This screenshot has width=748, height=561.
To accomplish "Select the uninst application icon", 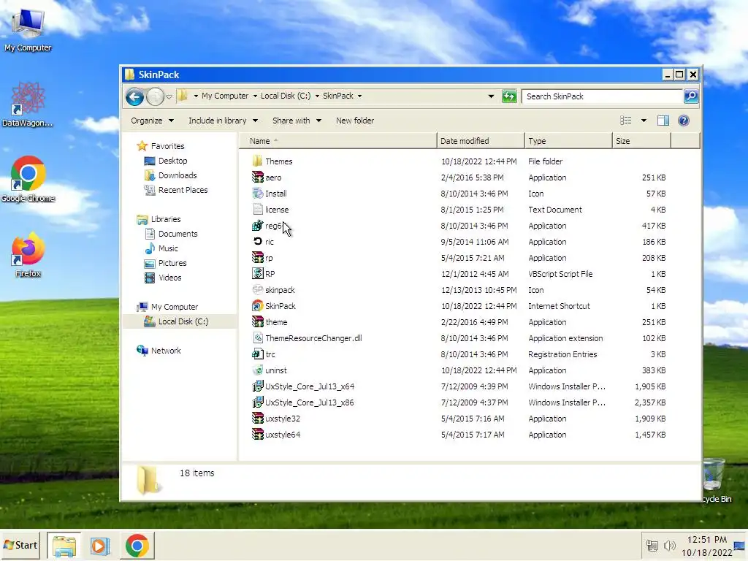I will coord(258,370).
